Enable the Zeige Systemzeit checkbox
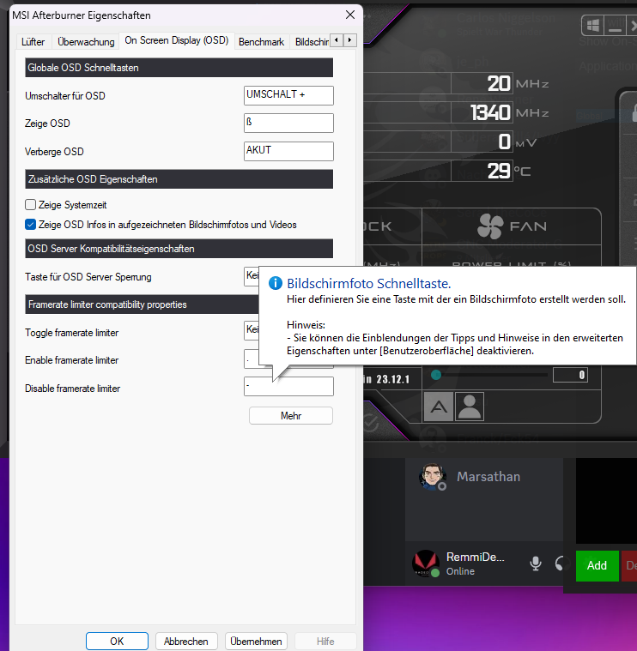637x651 pixels. point(30,205)
